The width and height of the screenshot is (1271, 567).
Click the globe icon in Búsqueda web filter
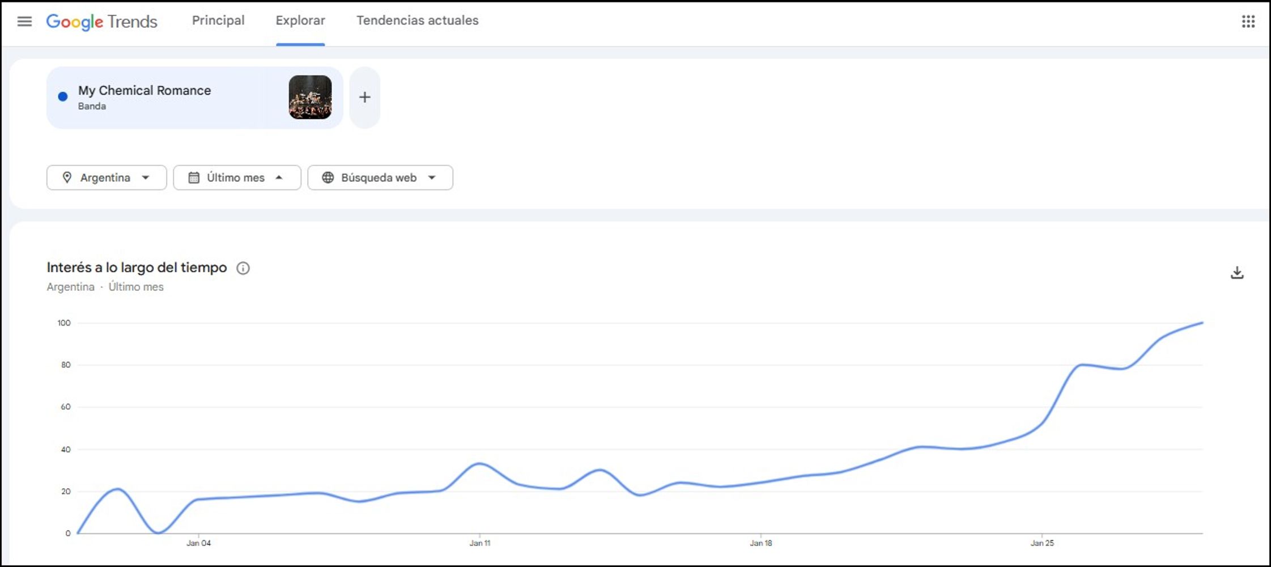click(328, 177)
